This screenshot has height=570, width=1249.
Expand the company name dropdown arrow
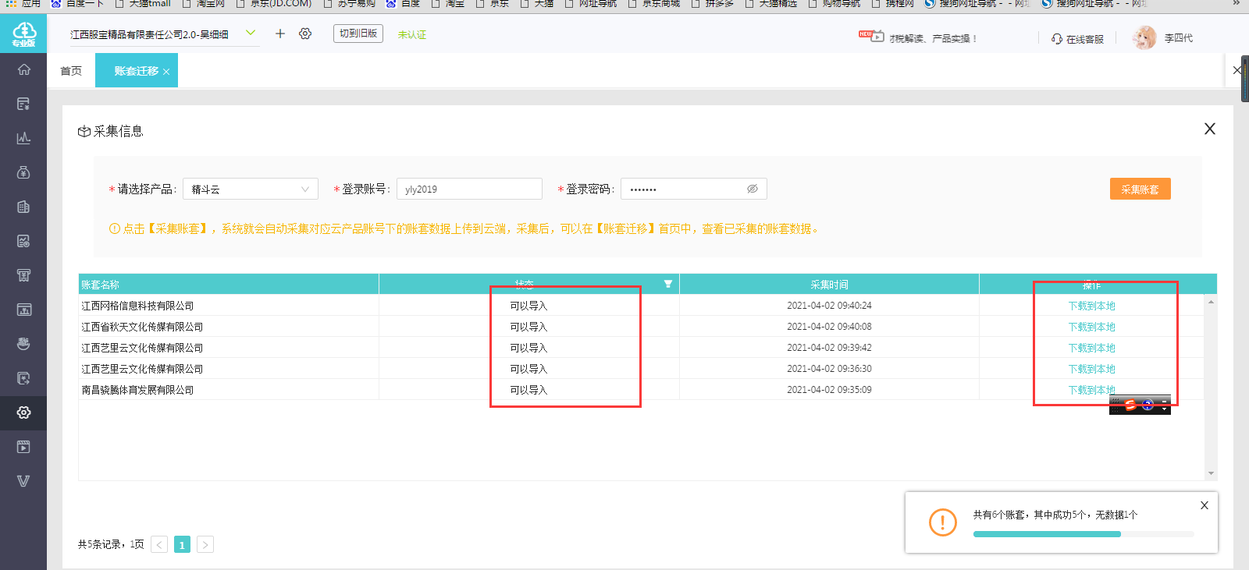tap(251, 33)
